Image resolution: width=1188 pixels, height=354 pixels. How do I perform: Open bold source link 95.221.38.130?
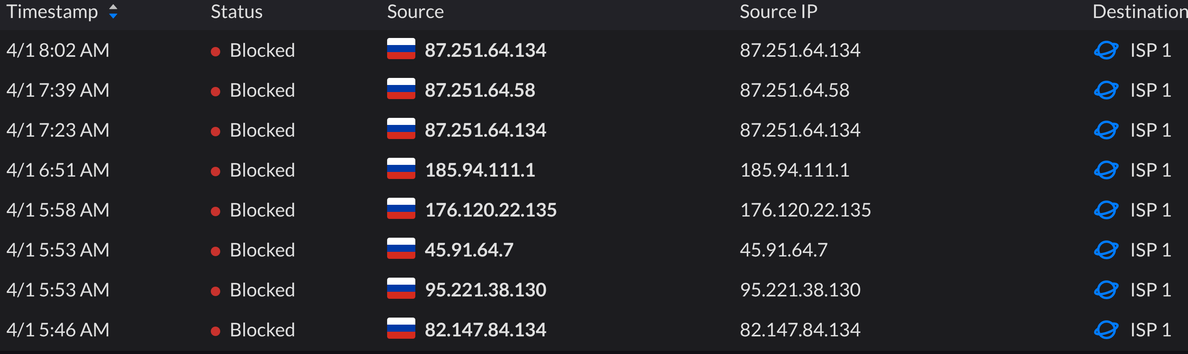485,289
